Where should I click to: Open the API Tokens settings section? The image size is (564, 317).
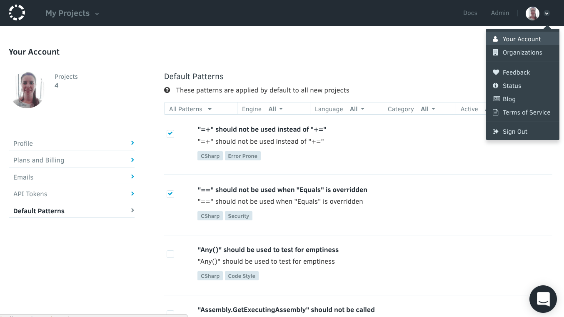coord(72,194)
